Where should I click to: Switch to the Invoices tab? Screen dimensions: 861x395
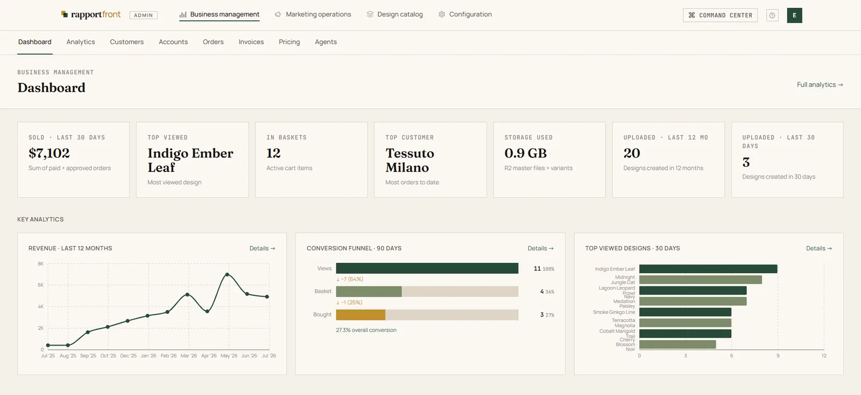point(251,42)
